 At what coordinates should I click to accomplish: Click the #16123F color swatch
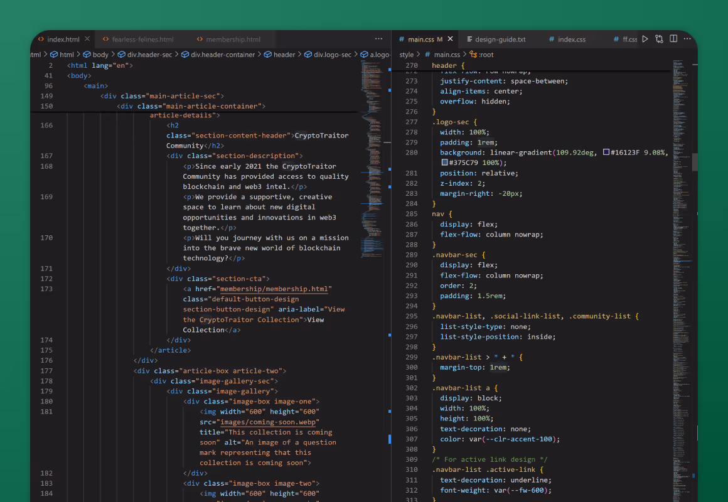pos(606,152)
